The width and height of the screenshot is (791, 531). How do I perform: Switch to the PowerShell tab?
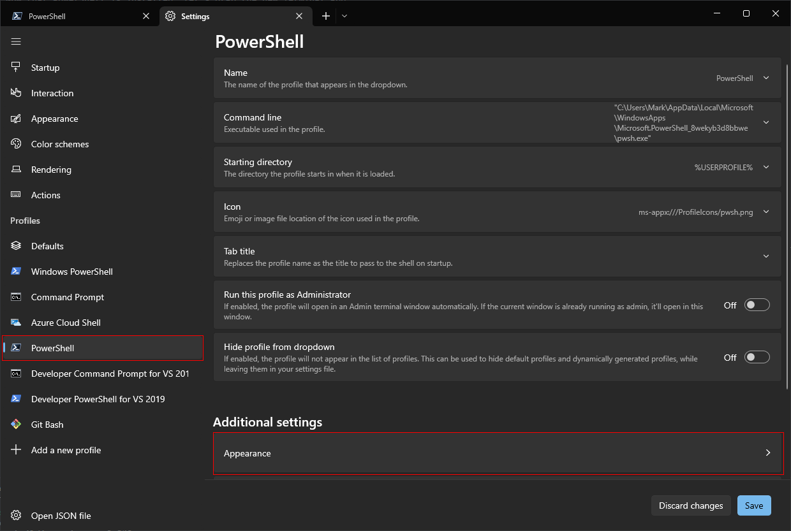point(79,16)
